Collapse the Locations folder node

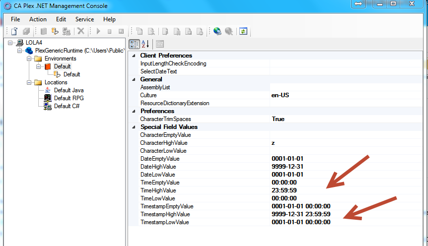point(29,82)
